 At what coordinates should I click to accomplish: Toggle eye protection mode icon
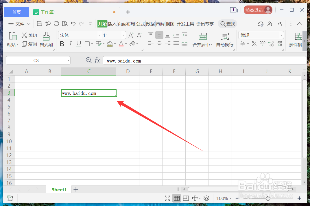coord(206,198)
